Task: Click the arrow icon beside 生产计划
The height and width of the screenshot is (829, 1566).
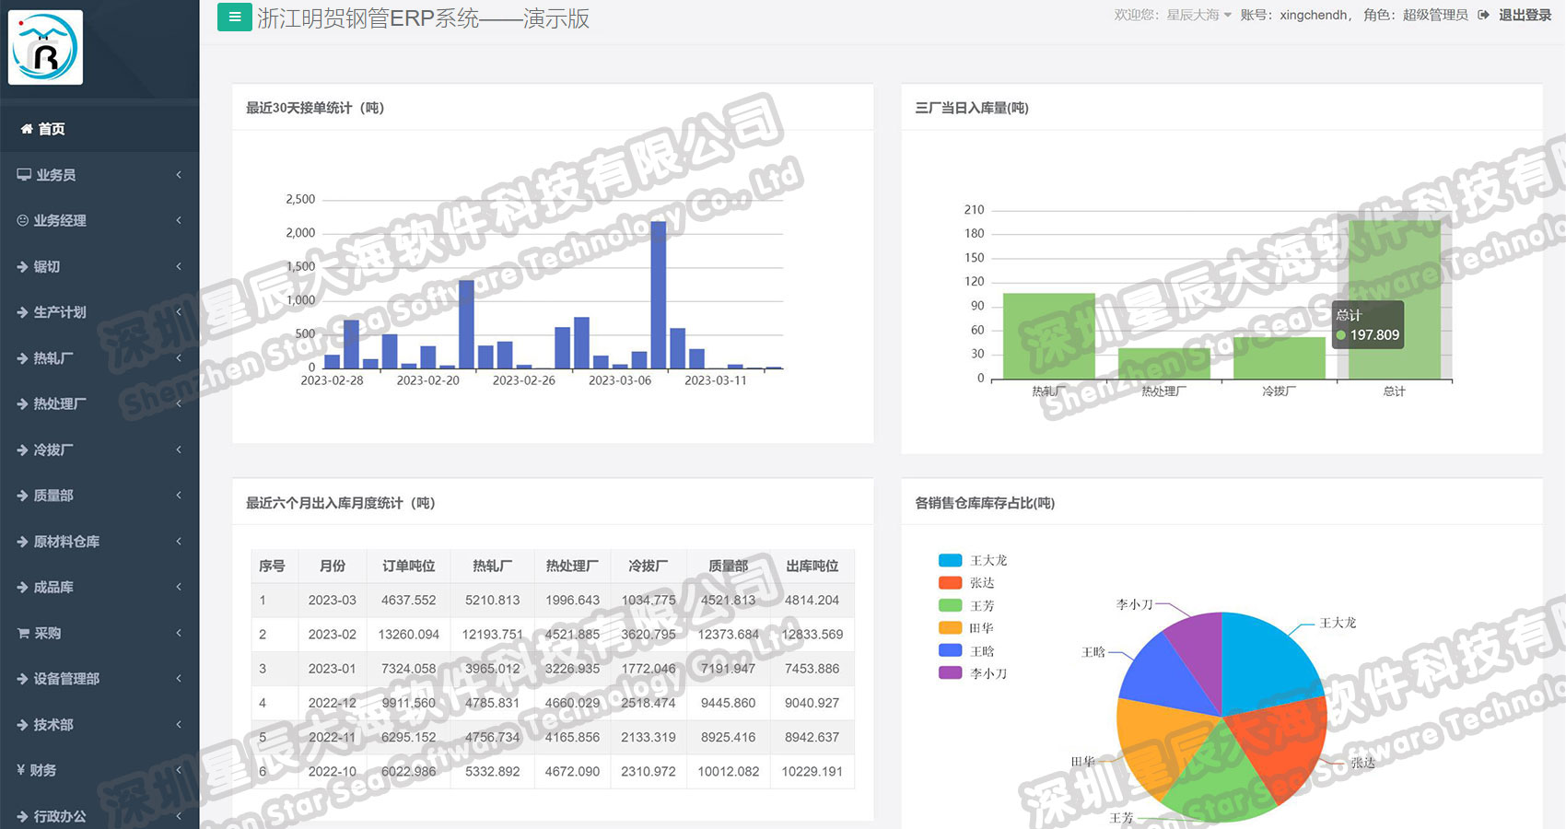Action: 23,312
